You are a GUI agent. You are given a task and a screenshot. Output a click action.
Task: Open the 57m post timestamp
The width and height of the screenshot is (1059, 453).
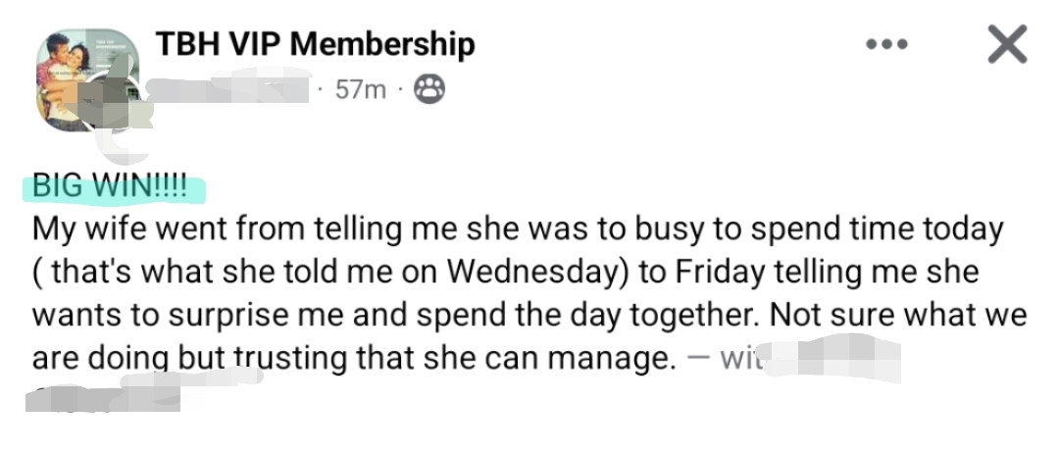pyautogui.click(x=360, y=90)
